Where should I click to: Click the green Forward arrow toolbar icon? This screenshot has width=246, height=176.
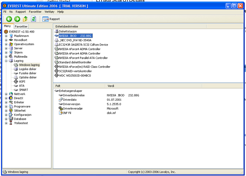click(x=17, y=19)
